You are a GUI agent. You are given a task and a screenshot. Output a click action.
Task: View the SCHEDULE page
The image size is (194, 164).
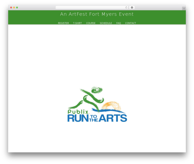(x=106, y=23)
